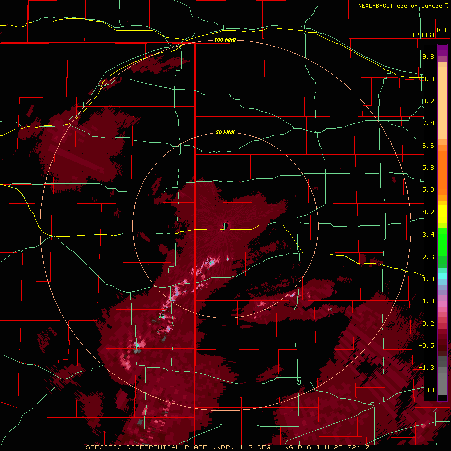Click the 7.4 value on color scale

pos(428,123)
